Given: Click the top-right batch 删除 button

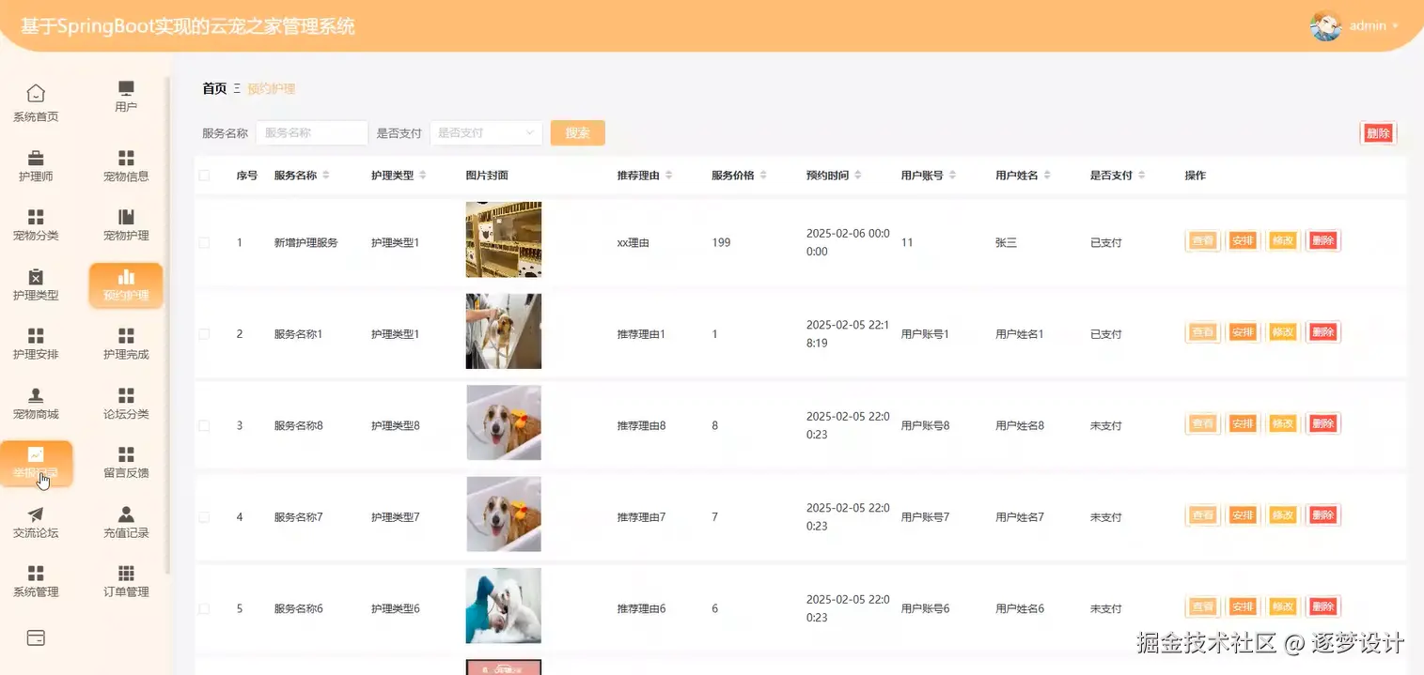Looking at the screenshot, I should (1378, 133).
